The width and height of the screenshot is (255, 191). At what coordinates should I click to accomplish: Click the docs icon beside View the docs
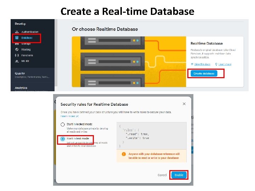pos(192,64)
